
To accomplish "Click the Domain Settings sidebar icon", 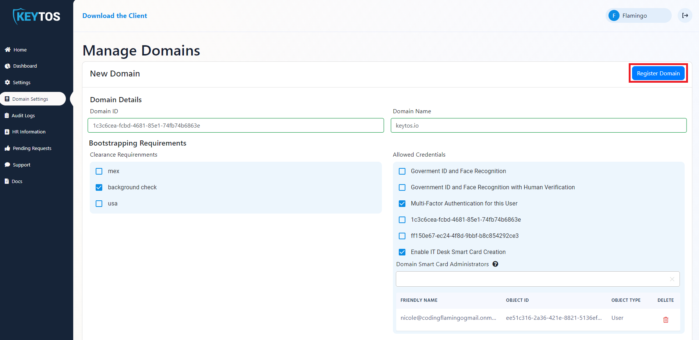I will point(7,99).
